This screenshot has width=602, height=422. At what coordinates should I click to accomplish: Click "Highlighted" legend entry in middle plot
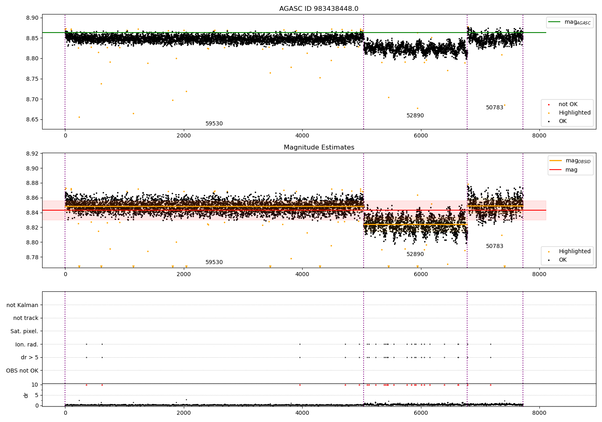574,252
